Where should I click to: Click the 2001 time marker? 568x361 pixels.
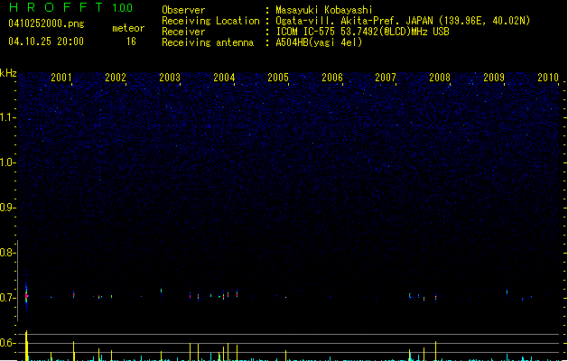point(61,77)
